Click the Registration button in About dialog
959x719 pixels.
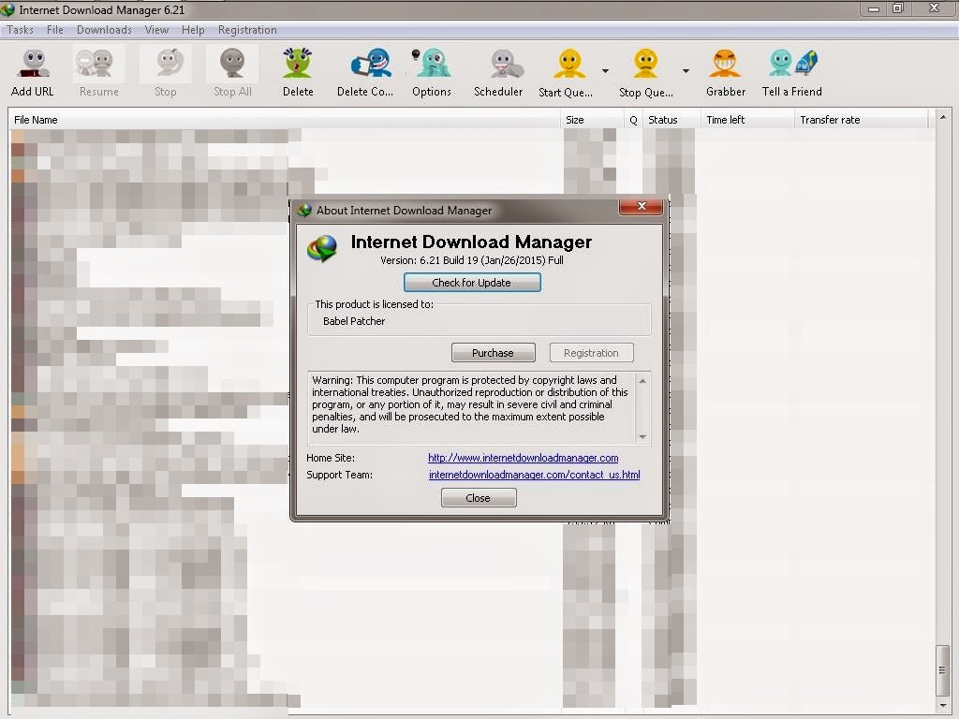coord(591,353)
